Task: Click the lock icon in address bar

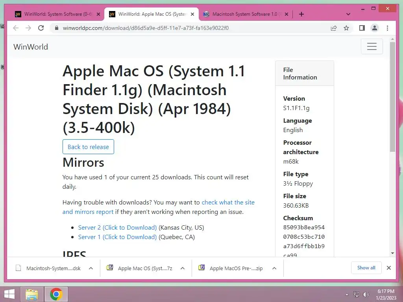Action: point(57,28)
